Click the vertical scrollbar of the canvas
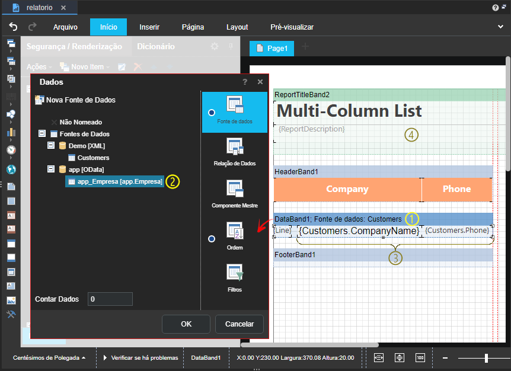 [x=508, y=114]
